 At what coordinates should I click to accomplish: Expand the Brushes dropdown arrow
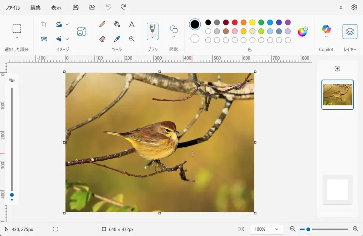coord(152,37)
